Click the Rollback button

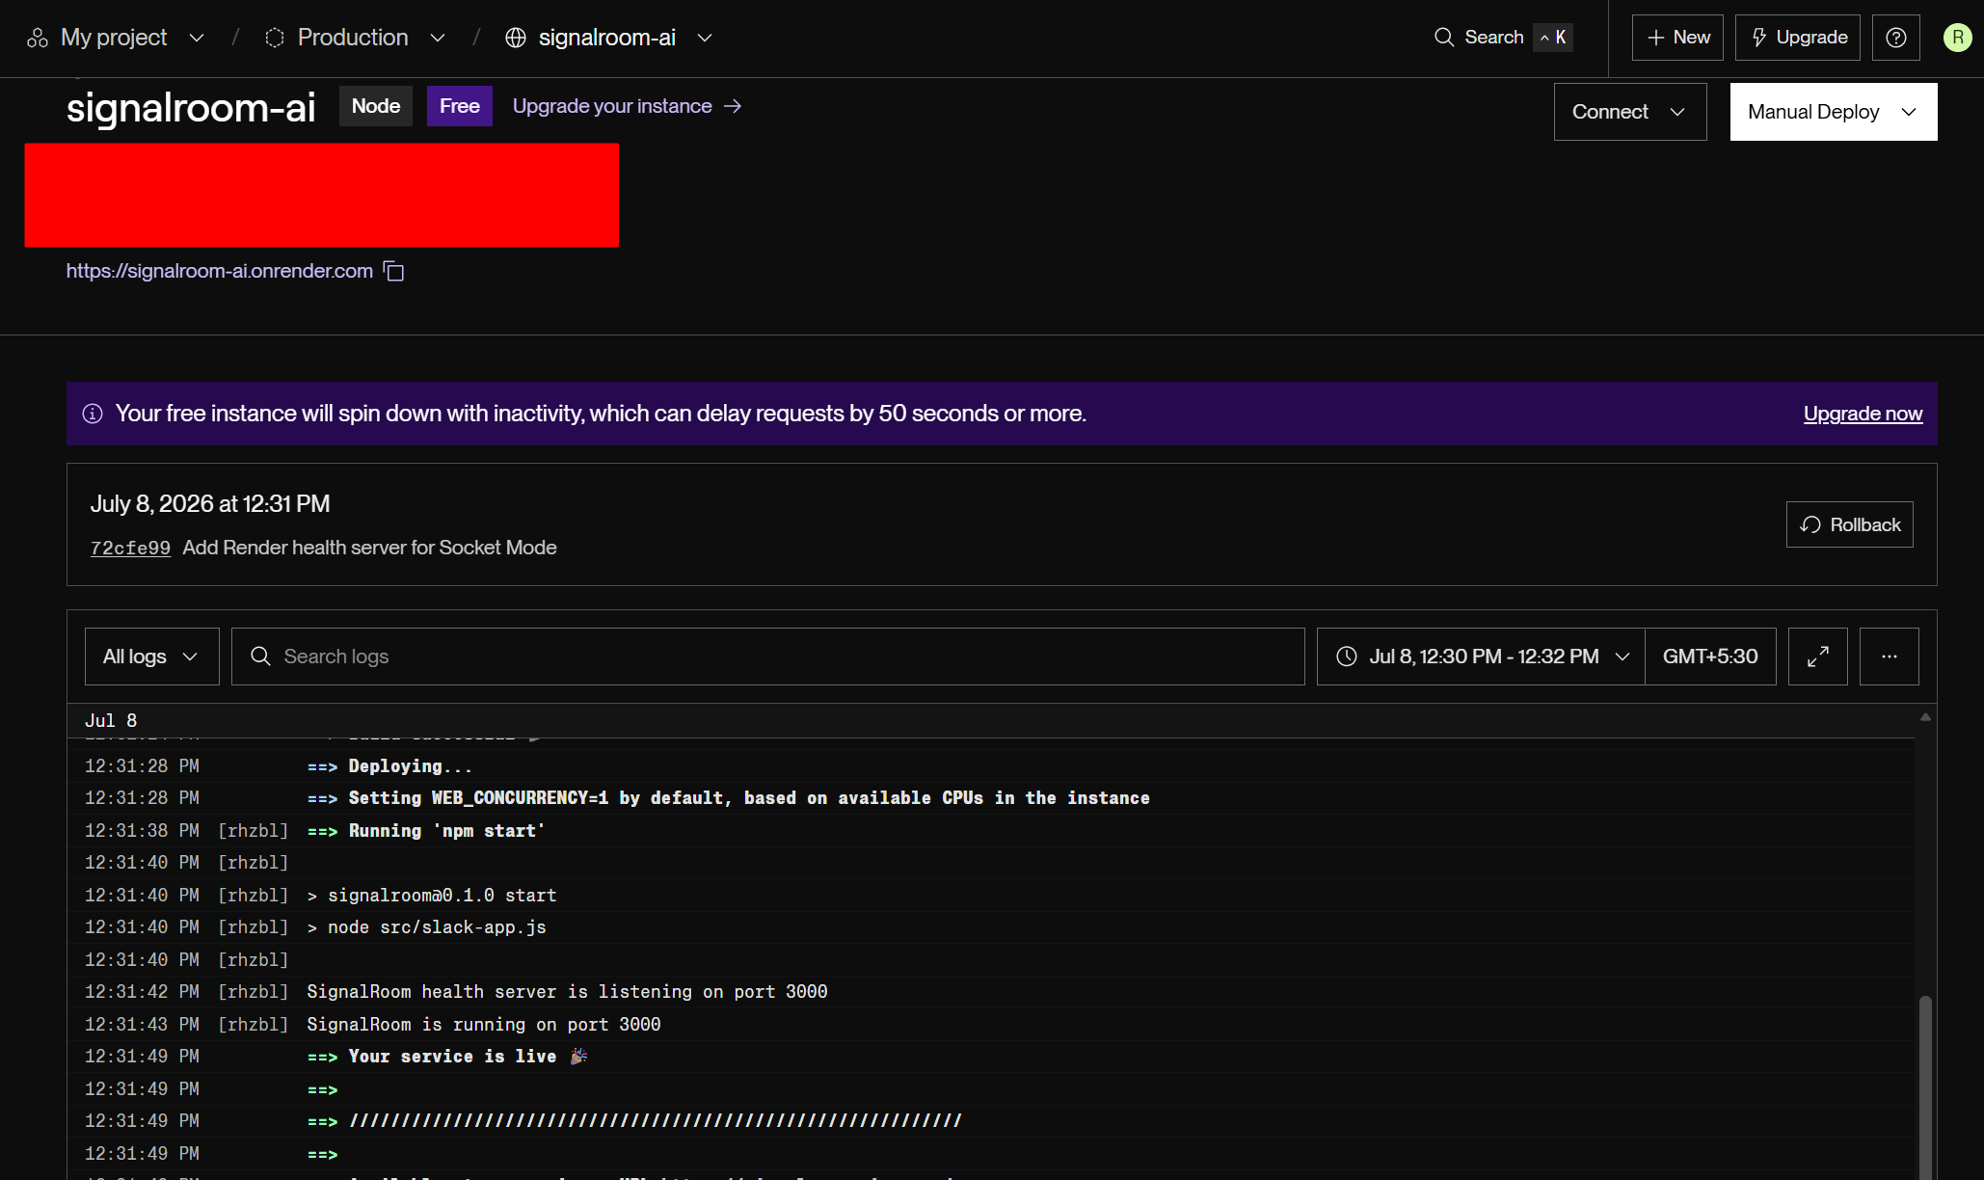(x=1849, y=524)
